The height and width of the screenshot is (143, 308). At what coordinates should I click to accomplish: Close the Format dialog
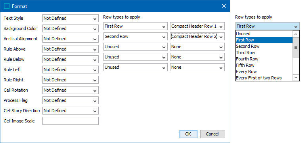point(224,6)
